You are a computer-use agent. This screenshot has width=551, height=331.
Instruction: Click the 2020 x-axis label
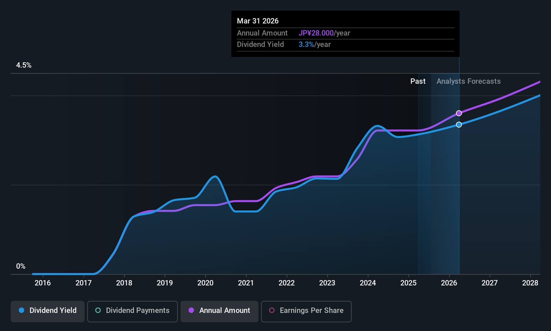(205, 283)
